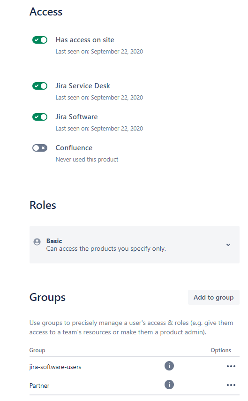Click the Roles section heading

43,205
